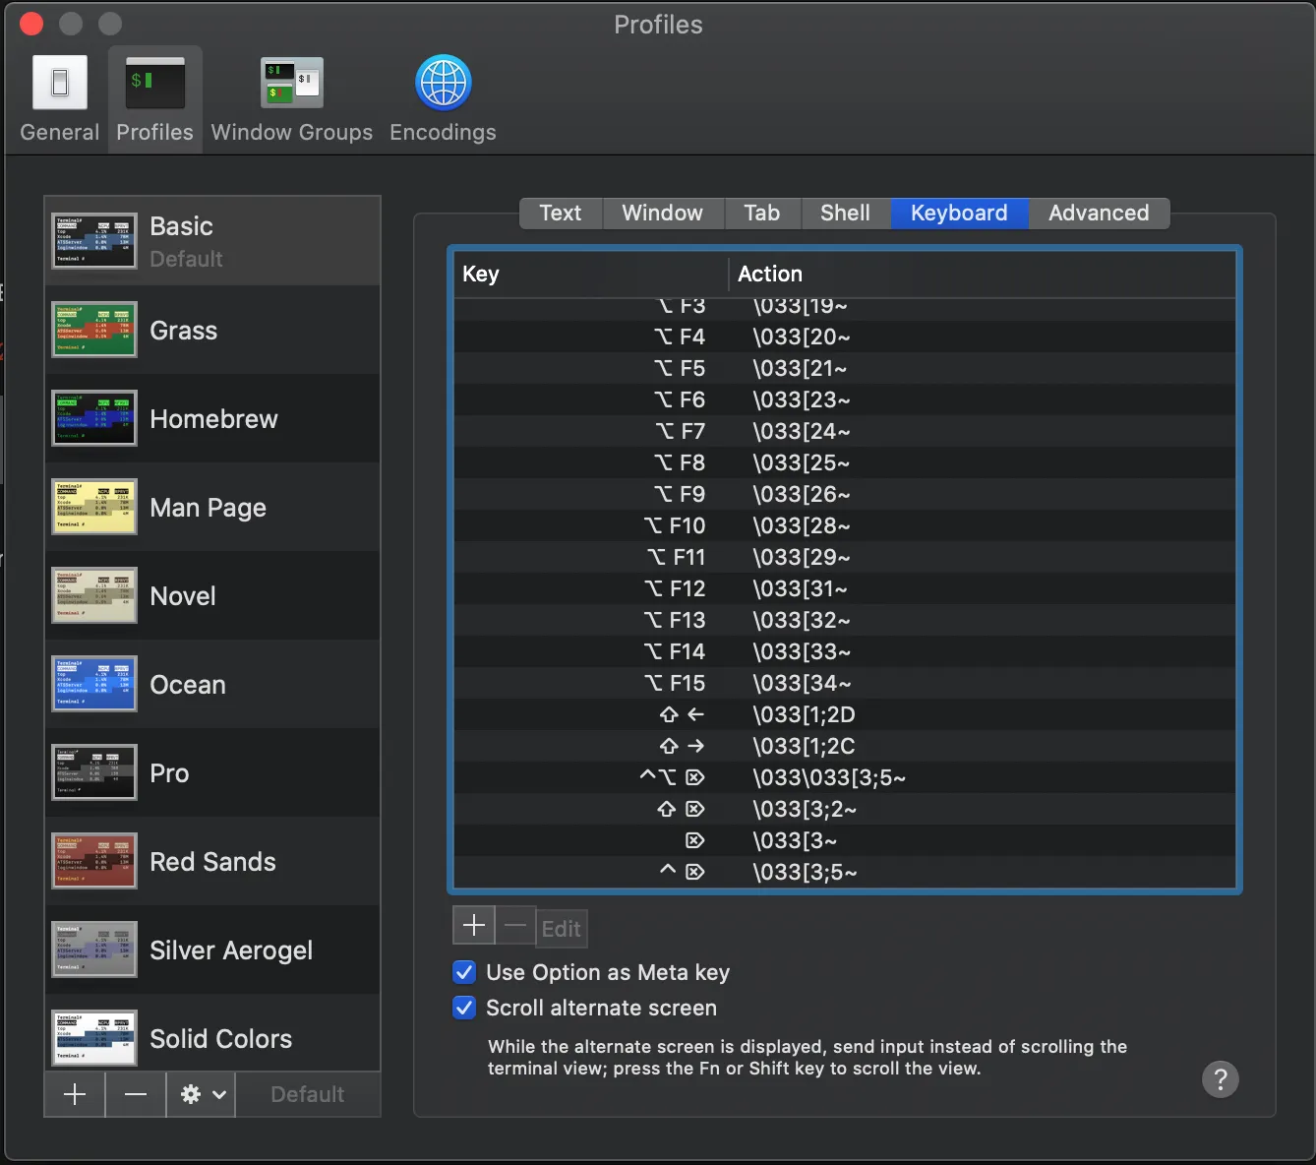Add a new profile with plus button
The height and width of the screenshot is (1165, 1316).
[x=75, y=1094]
